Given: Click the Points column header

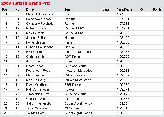Looking at the screenshot, I should [x=158, y=9].
